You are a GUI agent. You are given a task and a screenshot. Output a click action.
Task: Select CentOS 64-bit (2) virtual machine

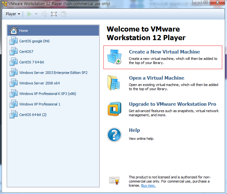point(53,115)
